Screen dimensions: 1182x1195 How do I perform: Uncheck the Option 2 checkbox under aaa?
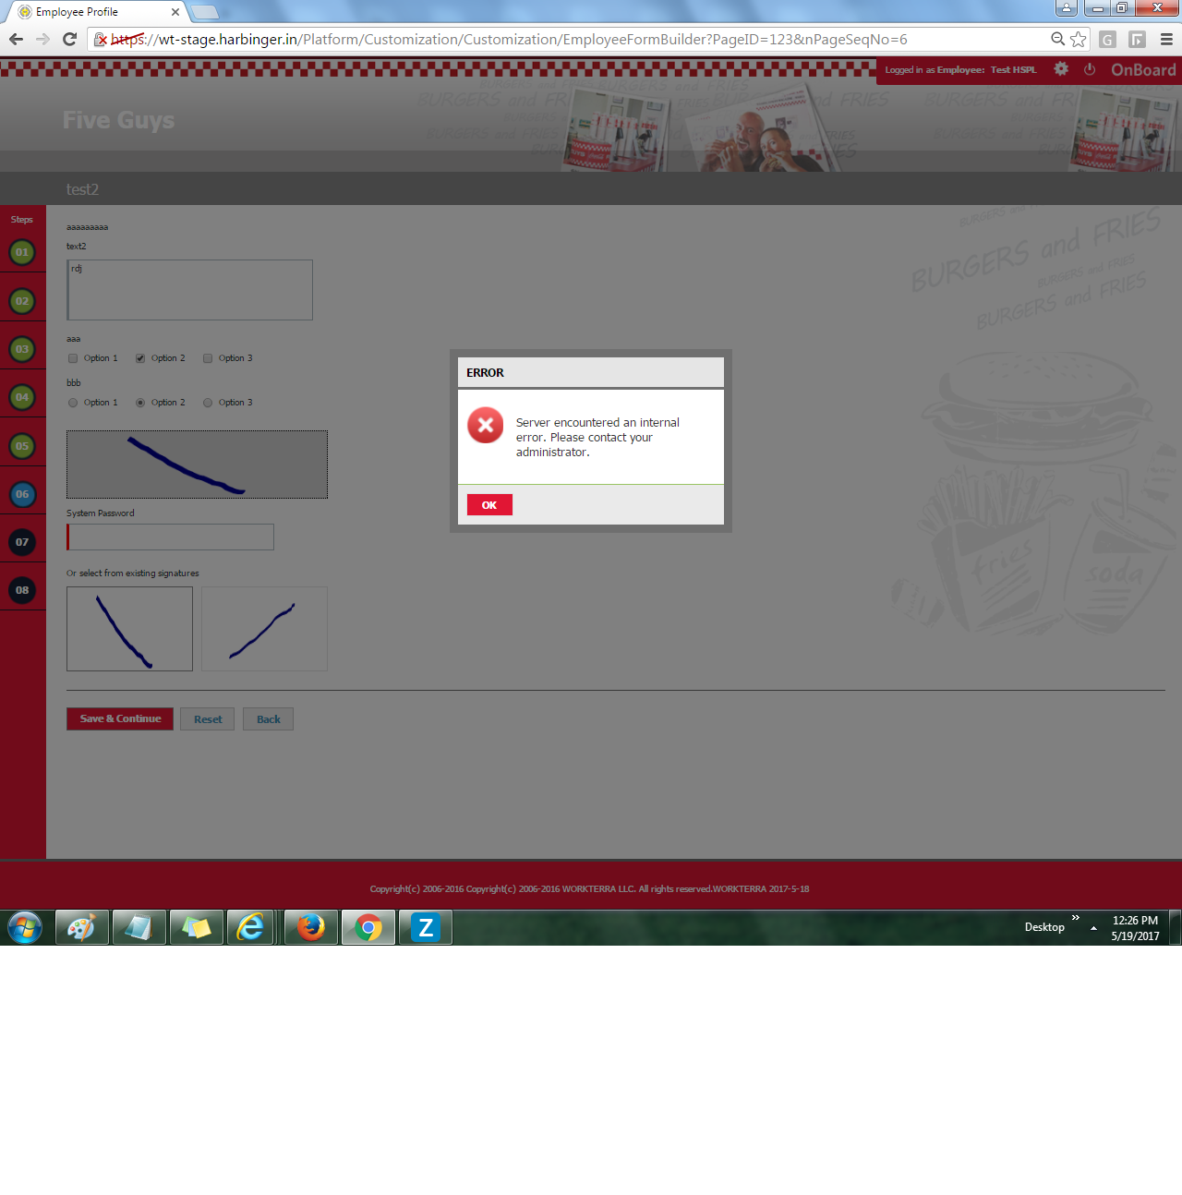click(139, 358)
